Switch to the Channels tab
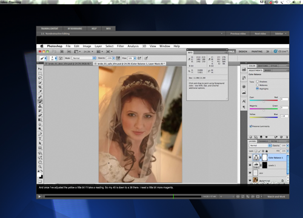 tap(263, 141)
